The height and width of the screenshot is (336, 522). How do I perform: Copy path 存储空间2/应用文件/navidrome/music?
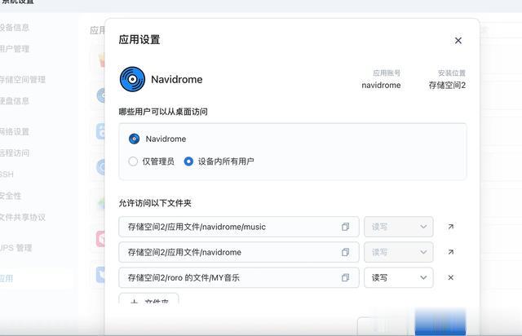[x=345, y=227]
